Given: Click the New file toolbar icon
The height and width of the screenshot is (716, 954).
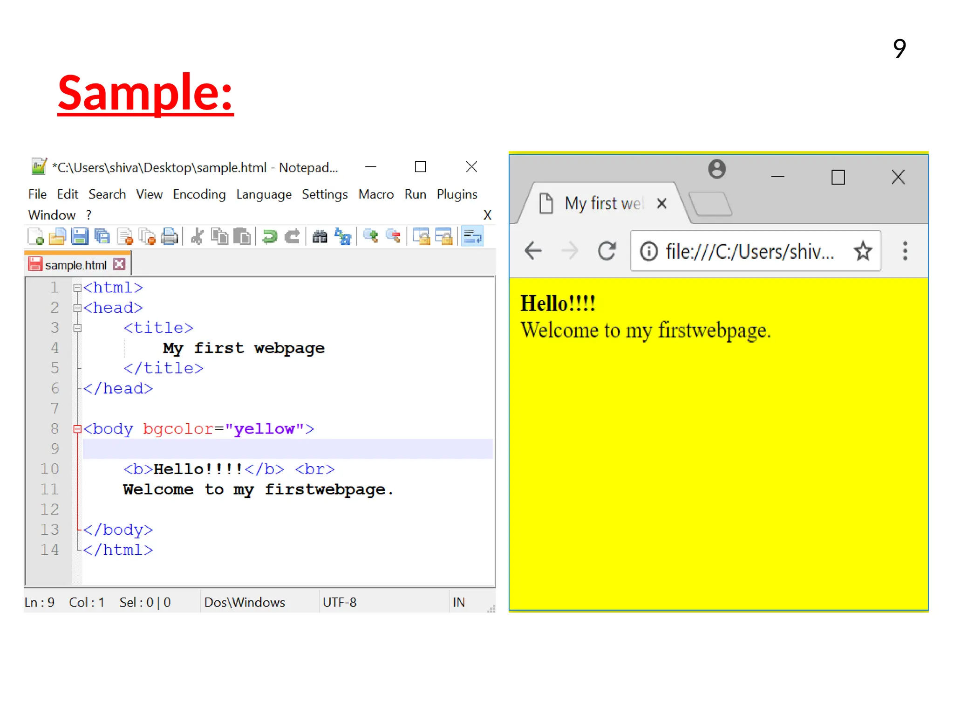Looking at the screenshot, I should pyautogui.click(x=35, y=237).
